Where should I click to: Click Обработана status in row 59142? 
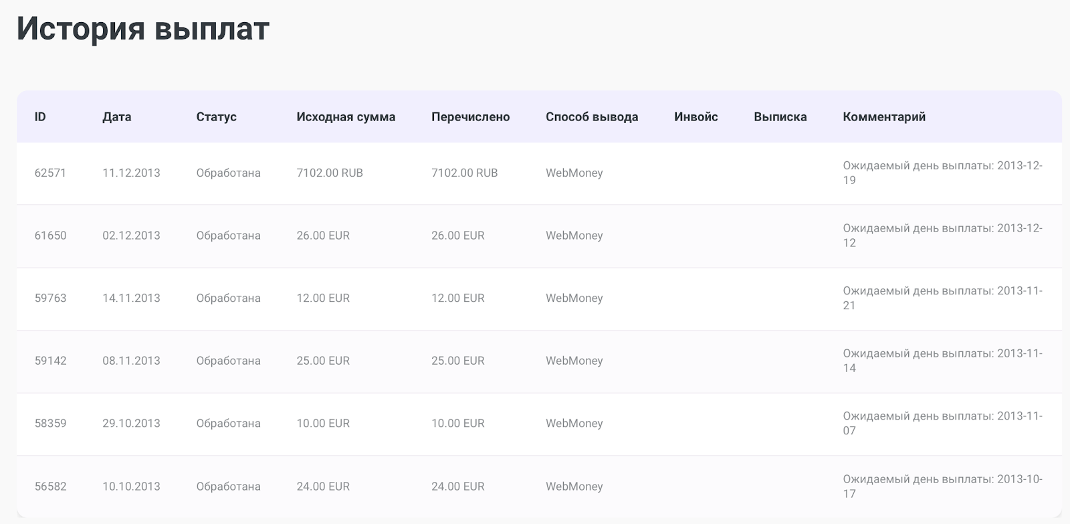[228, 361]
